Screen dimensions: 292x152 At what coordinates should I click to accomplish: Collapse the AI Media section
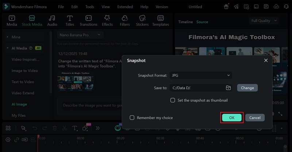click(8, 48)
